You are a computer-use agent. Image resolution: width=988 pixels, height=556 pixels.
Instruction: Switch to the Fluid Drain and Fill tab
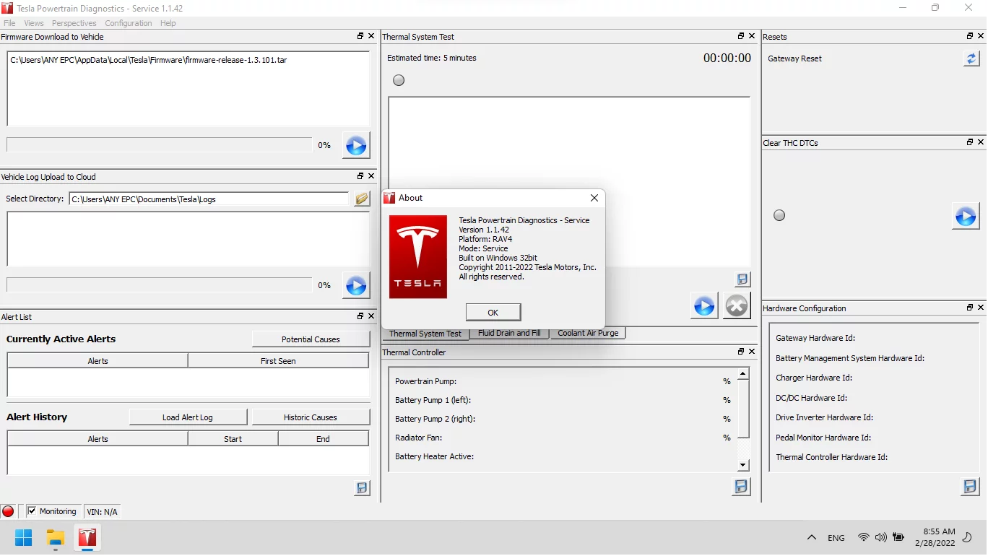coord(510,333)
